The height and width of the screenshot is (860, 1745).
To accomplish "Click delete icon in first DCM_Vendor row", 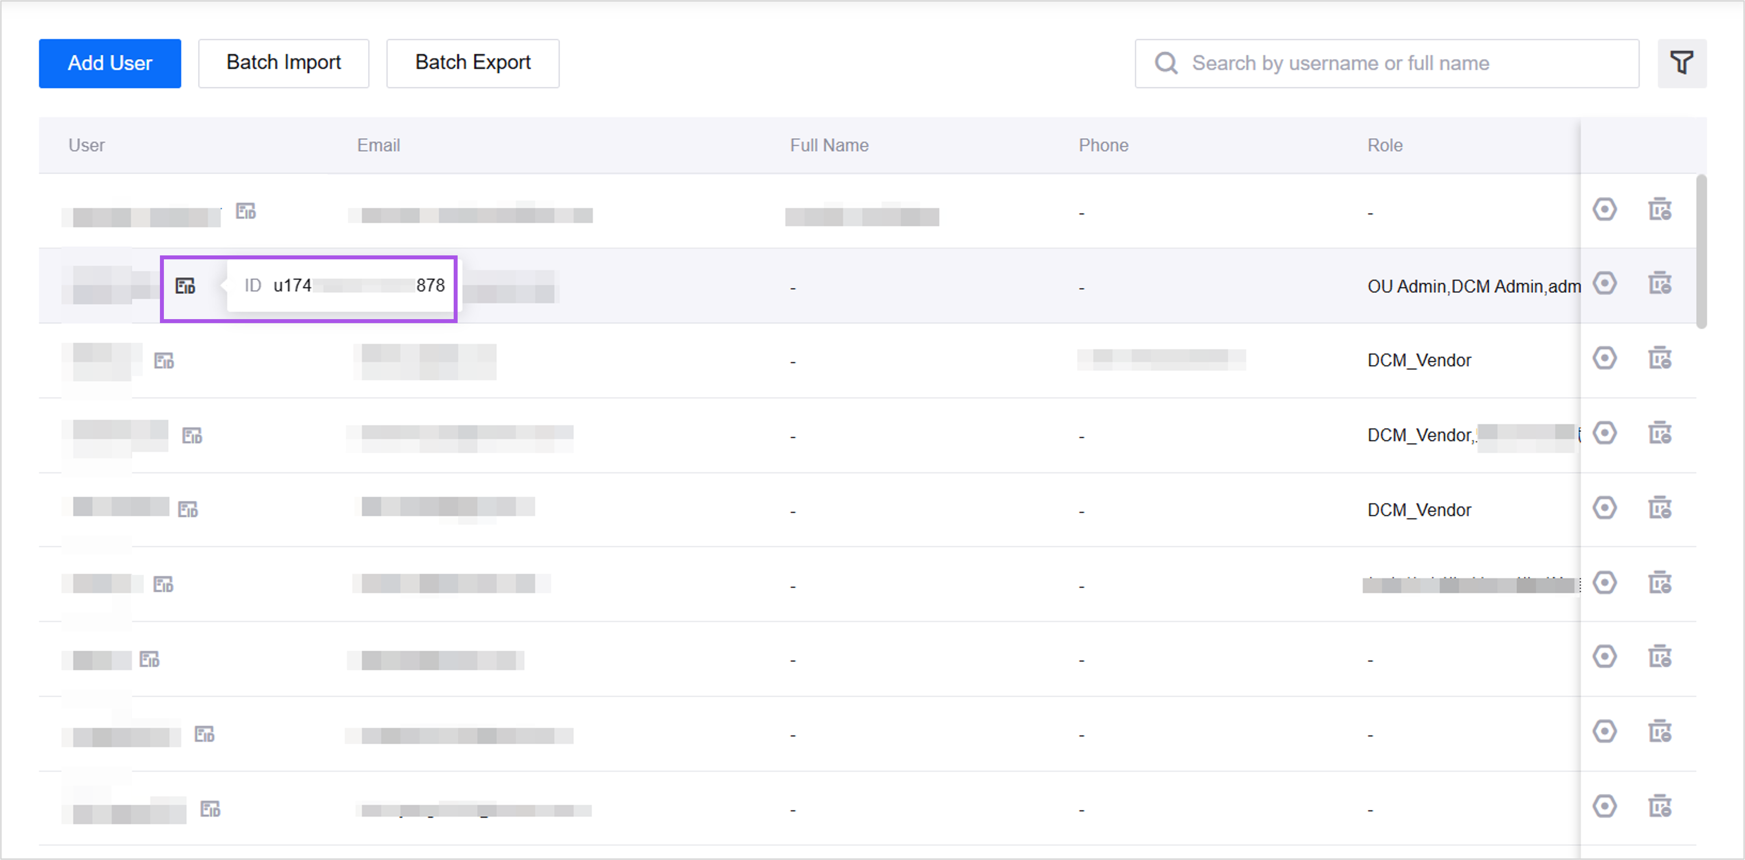I will click(1659, 358).
